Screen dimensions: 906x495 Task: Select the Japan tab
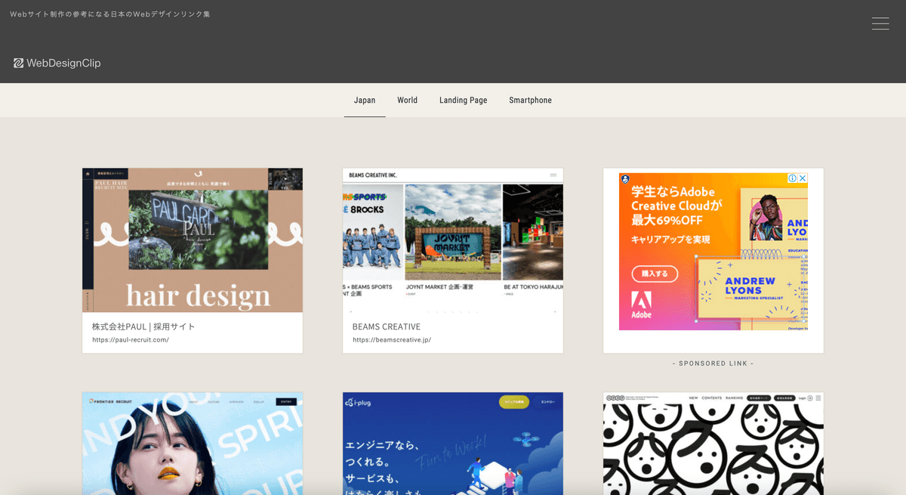pyautogui.click(x=365, y=101)
